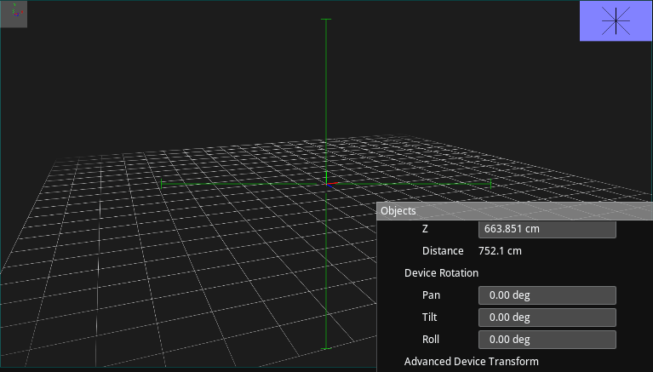The image size is (653, 372).
Task: Focus the Tilt rotation input field
Action: click(x=547, y=318)
